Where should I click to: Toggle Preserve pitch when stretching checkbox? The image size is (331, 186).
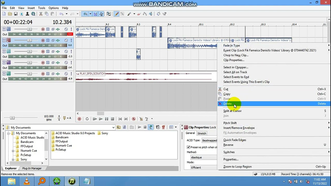pos(189,147)
